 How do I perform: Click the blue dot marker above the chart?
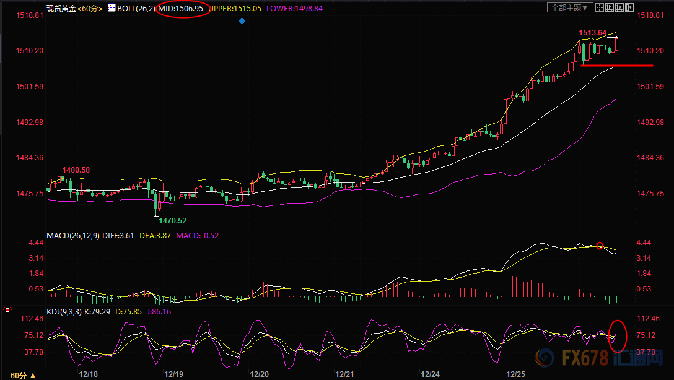coord(242,20)
